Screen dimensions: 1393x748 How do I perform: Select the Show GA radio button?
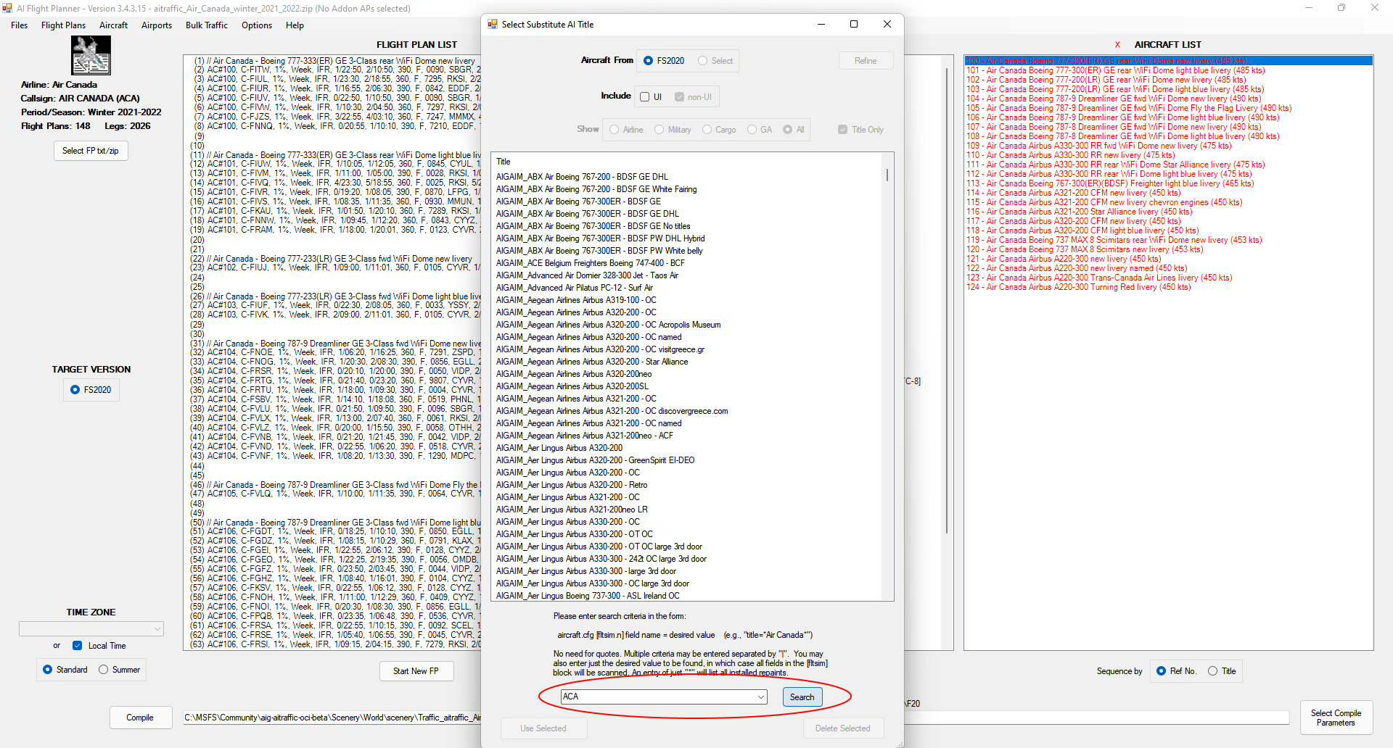click(x=752, y=130)
